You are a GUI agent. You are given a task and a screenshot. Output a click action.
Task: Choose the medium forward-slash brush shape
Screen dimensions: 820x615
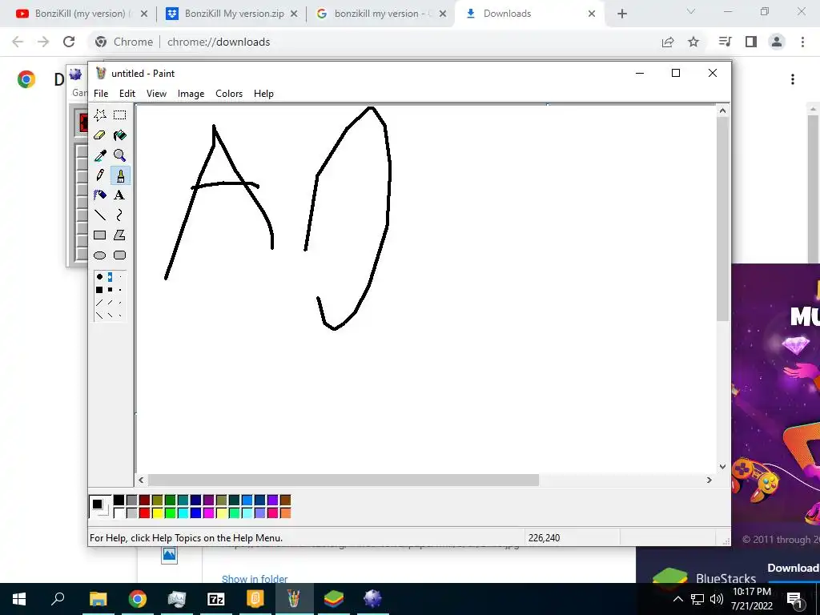pos(110,303)
